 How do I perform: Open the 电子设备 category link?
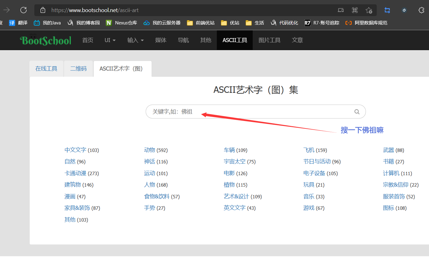[x=314, y=173]
